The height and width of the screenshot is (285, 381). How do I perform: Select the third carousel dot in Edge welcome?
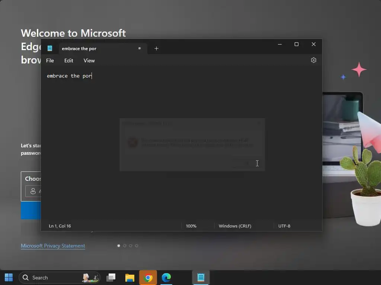131,246
